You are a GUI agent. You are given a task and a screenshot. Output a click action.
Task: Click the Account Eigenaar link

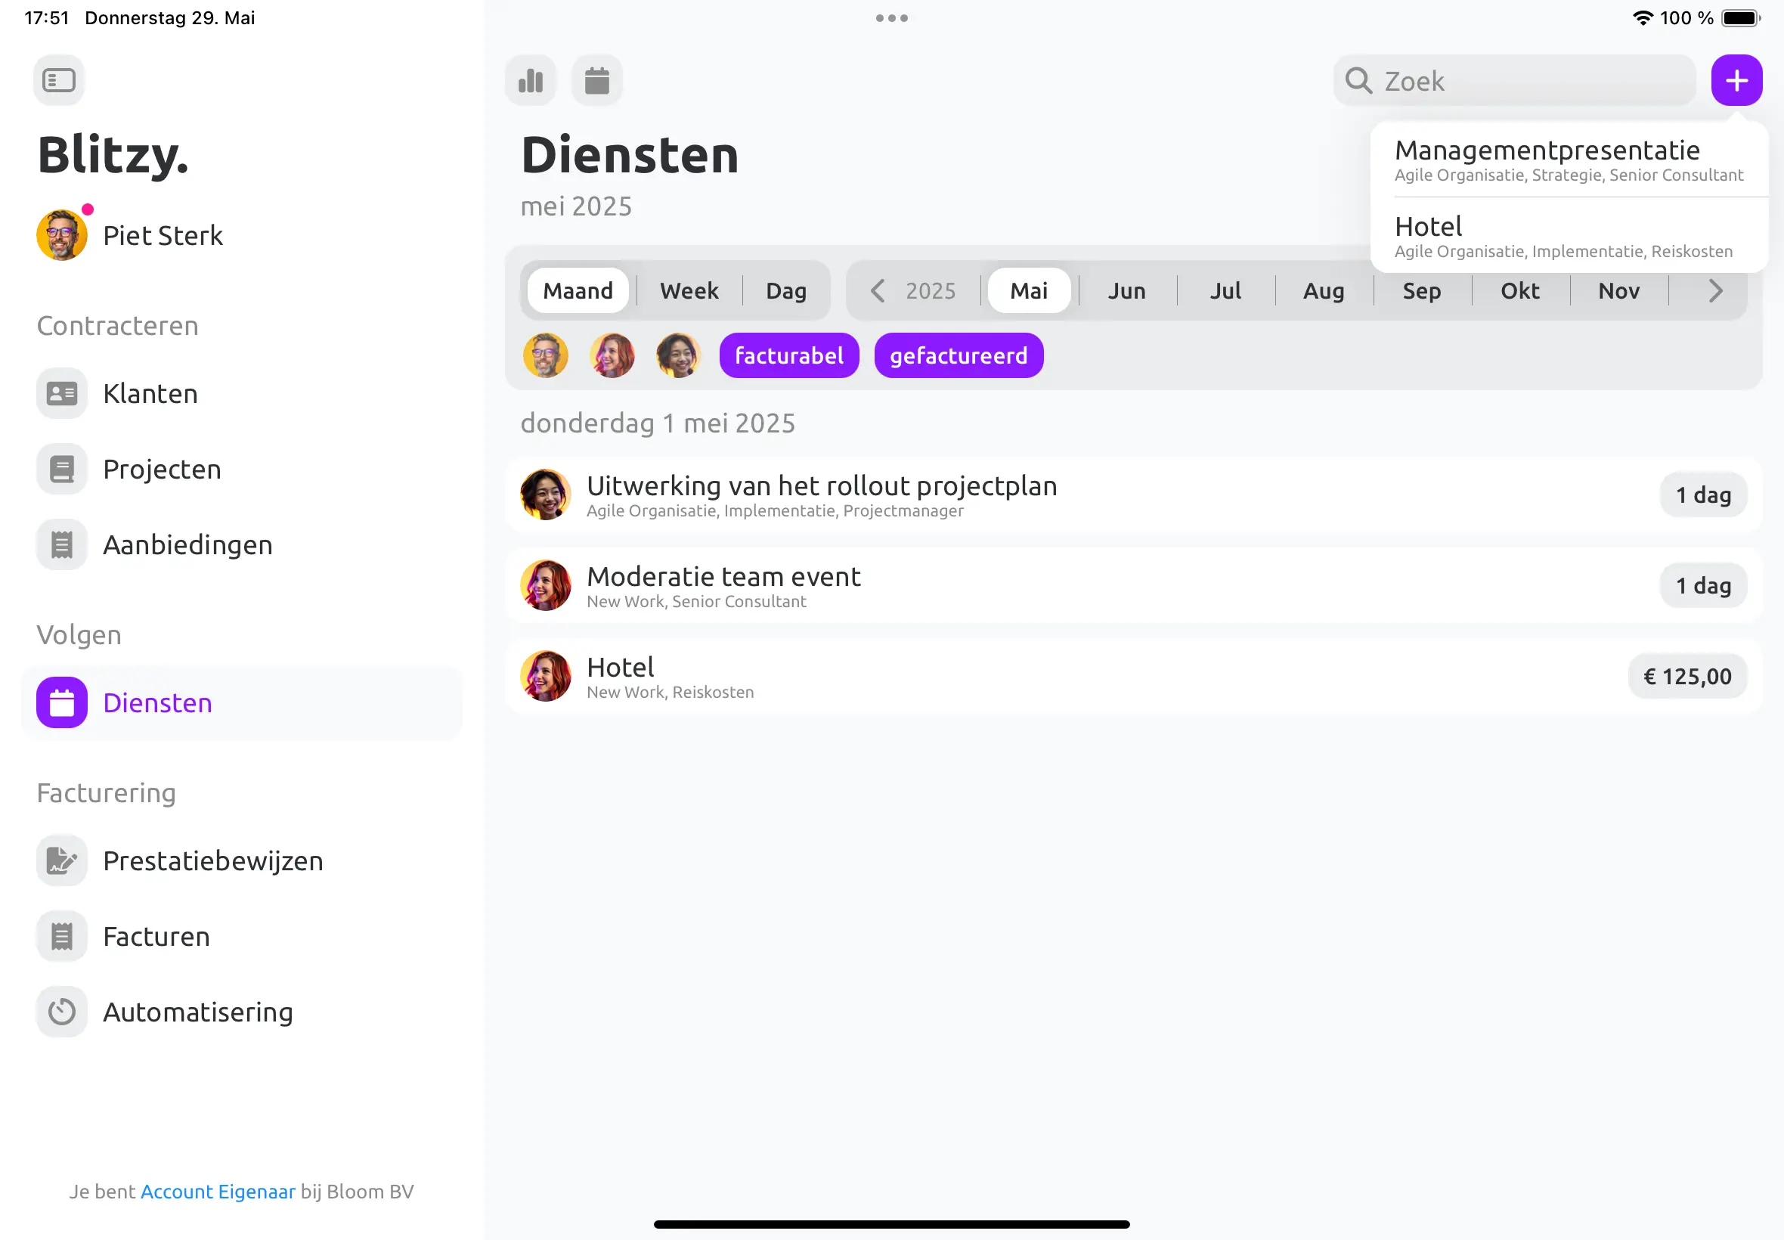click(218, 1192)
